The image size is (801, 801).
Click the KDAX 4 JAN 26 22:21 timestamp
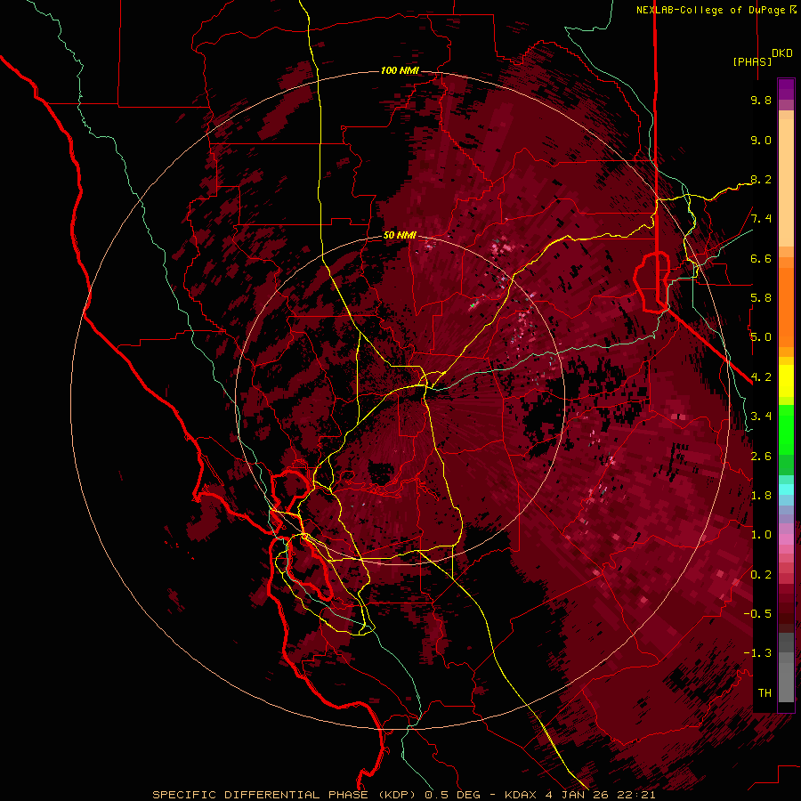click(x=579, y=795)
